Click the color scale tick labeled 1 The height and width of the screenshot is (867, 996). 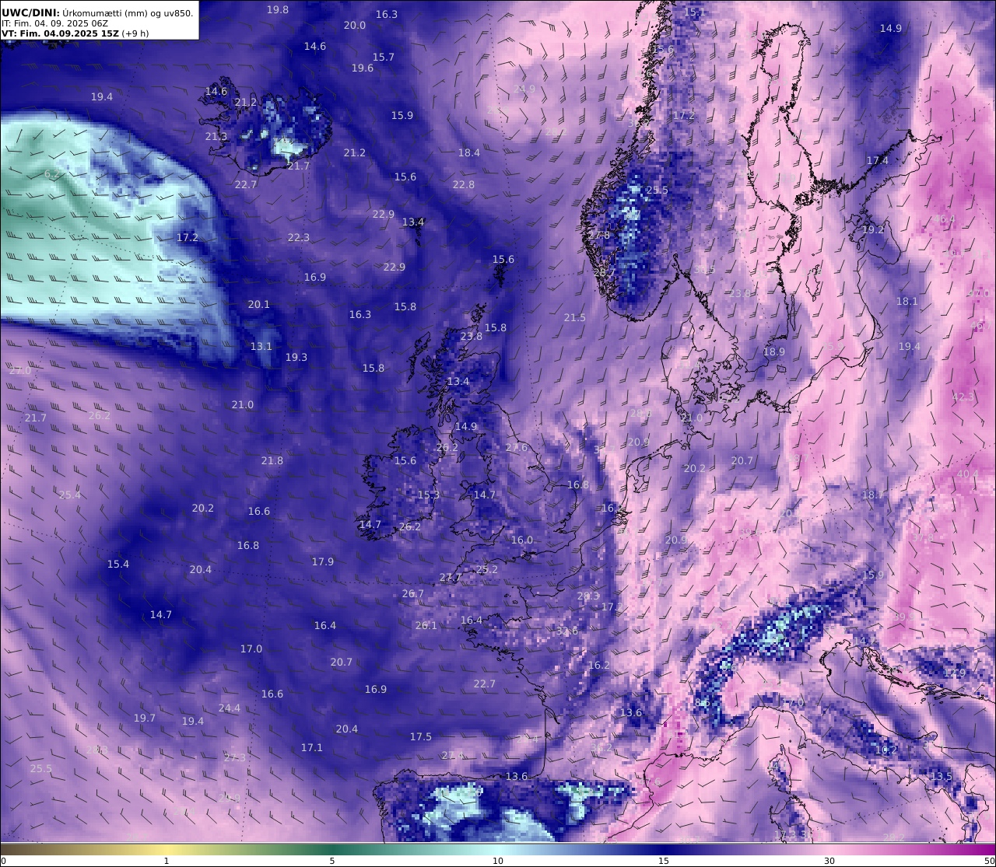(x=167, y=861)
